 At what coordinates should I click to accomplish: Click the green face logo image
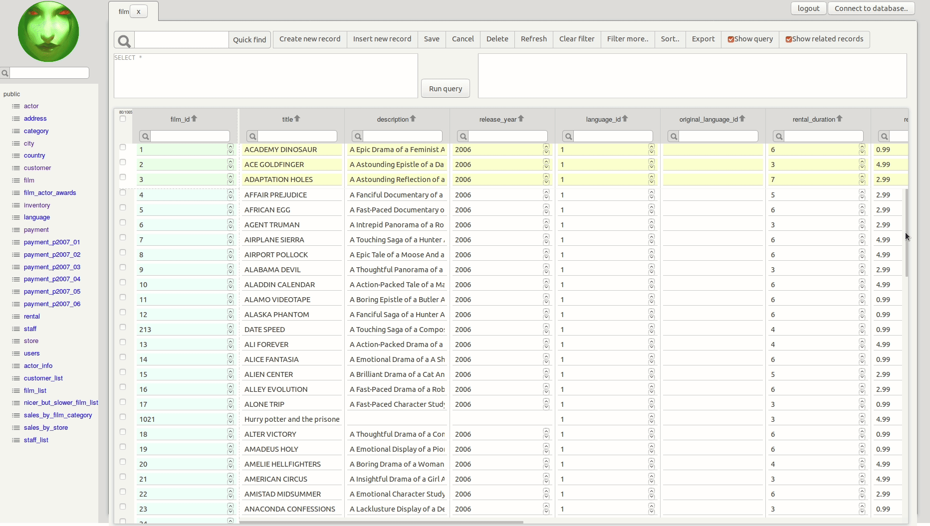(48, 31)
